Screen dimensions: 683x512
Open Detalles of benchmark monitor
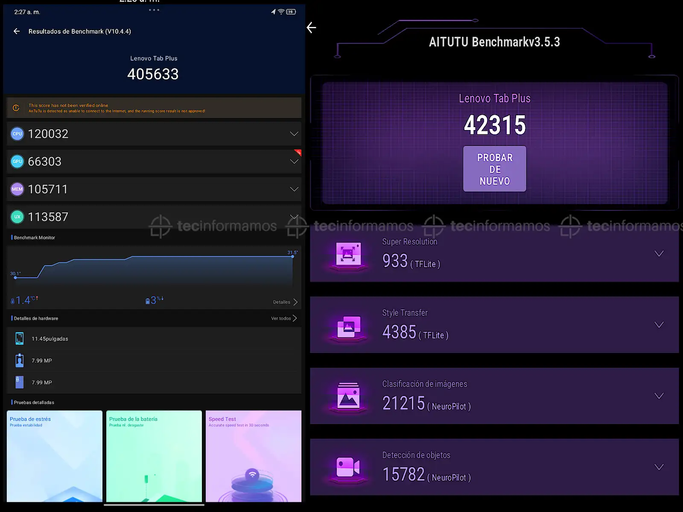click(285, 302)
